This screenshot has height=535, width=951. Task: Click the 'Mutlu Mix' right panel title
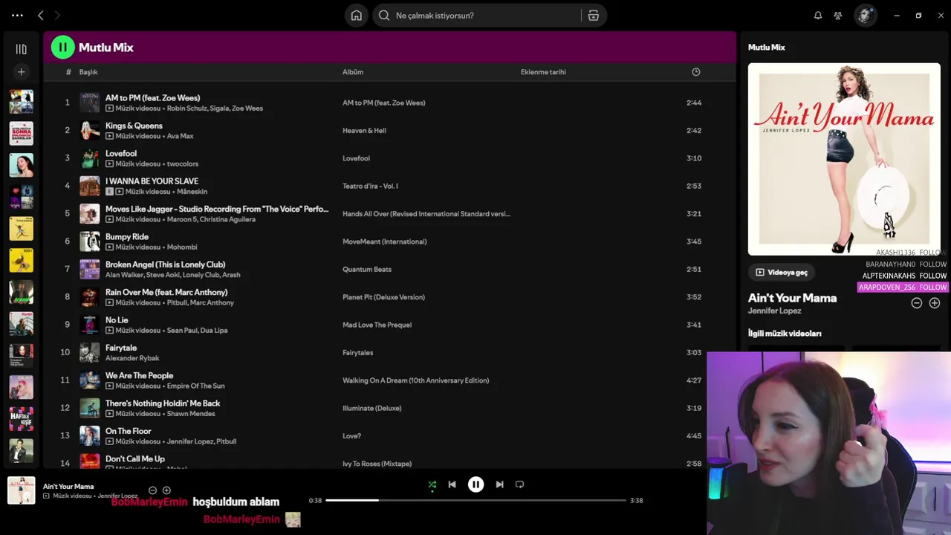pyautogui.click(x=766, y=48)
